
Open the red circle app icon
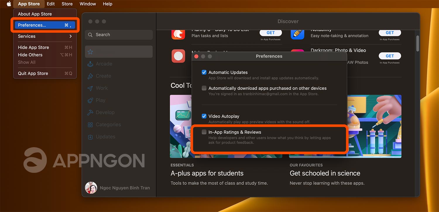tap(178, 56)
